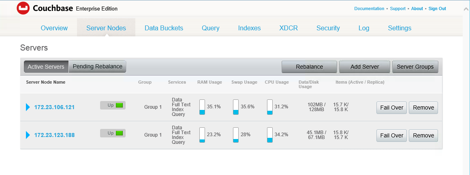Go to the Data Buckets tab

pos(164,28)
